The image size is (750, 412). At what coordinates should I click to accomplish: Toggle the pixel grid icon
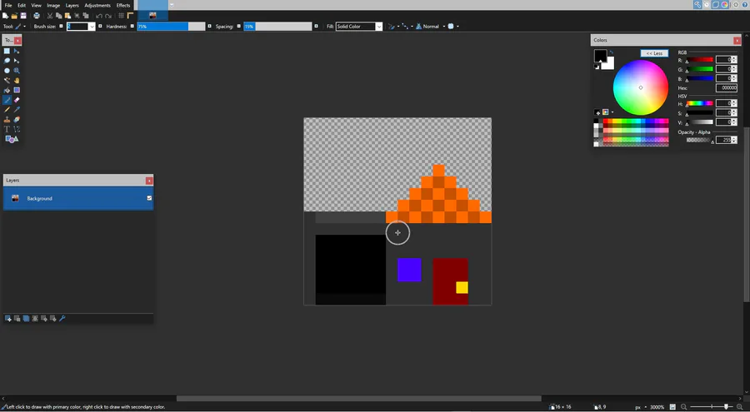tap(121, 16)
